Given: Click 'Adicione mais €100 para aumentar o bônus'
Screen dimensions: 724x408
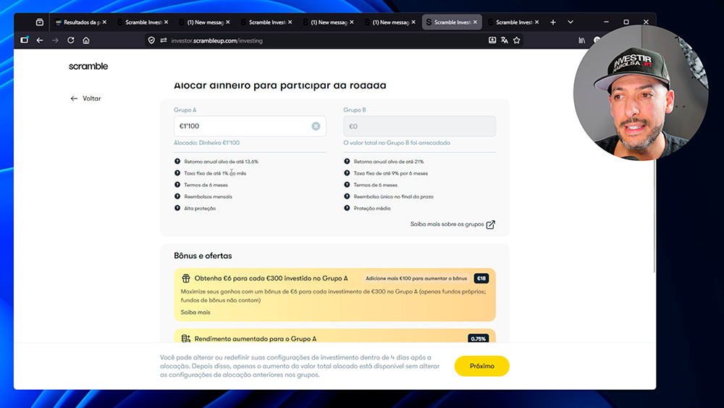Looking at the screenshot, I should pyautogui.click(x=416, y=278).
